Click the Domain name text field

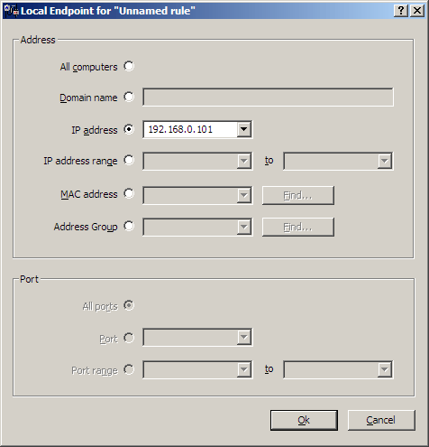[268, 98]
